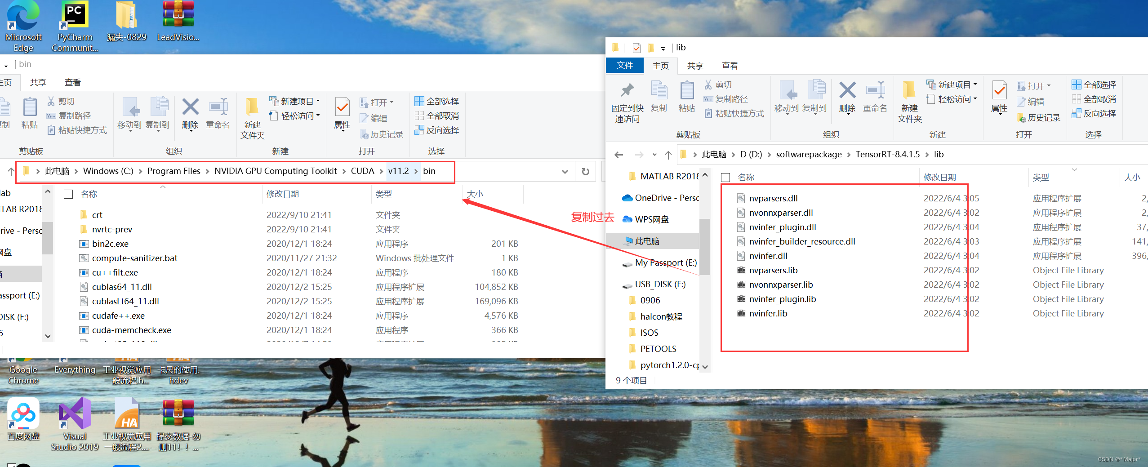The width and height of the screenshot is (1148, 467).
Task: Open the 文件 menu
Action: pos(624,66)
